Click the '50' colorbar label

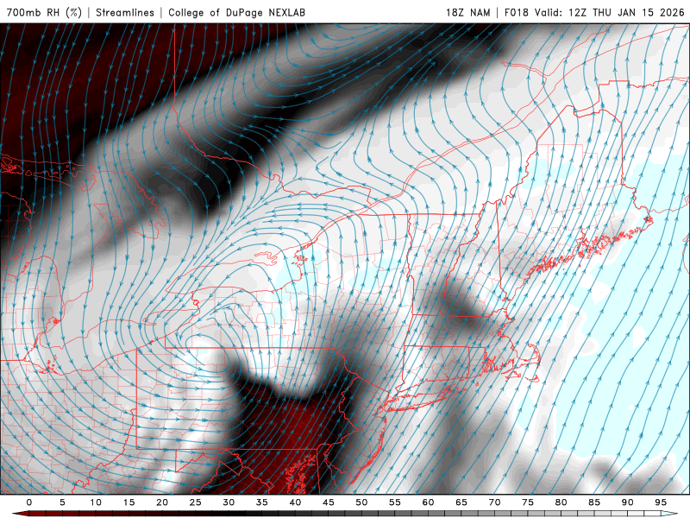(x=361, y=502)
